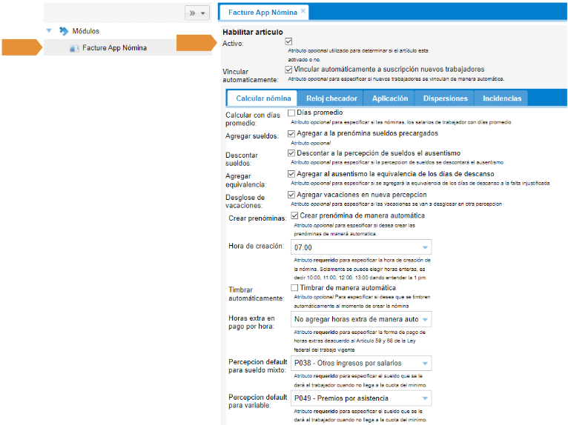The width and height of the screenshot is (568, 425).
Task: Toggle Agregar a la prenómina sueldos precargados
Action: 291,134
